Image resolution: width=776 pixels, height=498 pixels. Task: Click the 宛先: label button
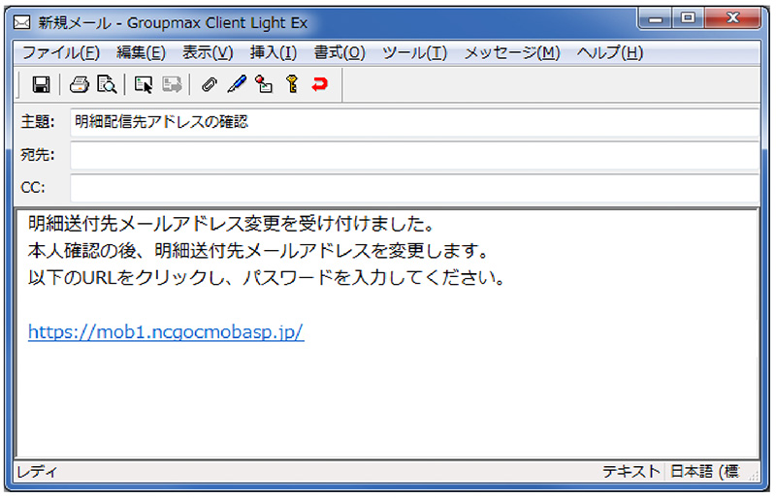(38, 155)
